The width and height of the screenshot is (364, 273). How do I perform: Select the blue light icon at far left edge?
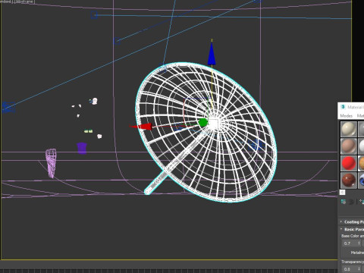click(x=8, y=107)
